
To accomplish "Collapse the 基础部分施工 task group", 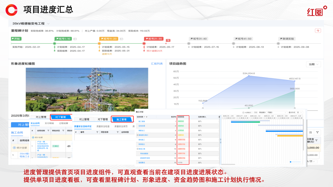I will [x=138, y=135].
